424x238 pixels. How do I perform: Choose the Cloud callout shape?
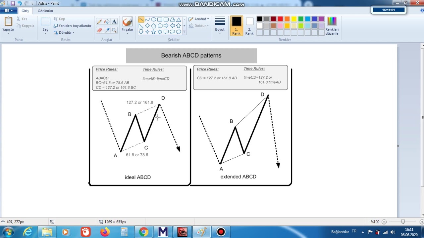(x=179, y=32)
